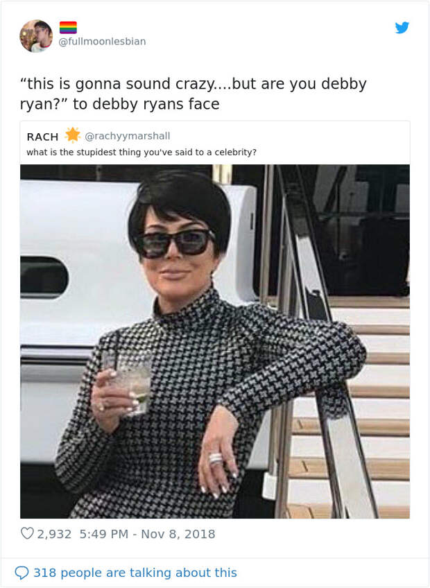This screenshot has width=430, height=588.
Task: Open "318 people are talking about this"
Action: coord(135,573)
